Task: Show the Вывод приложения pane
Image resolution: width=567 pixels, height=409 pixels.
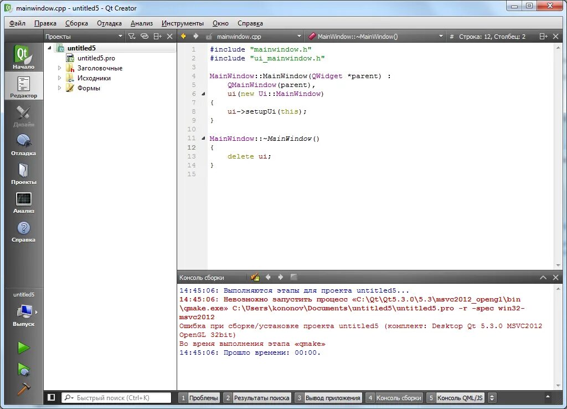Action: [x=328, y=398]
